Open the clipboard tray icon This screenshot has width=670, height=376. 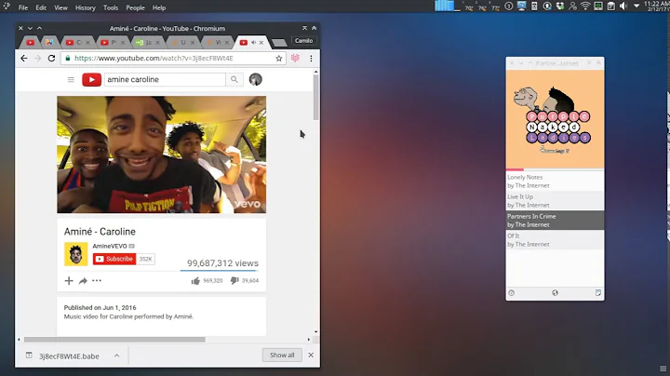coord(611,6)
